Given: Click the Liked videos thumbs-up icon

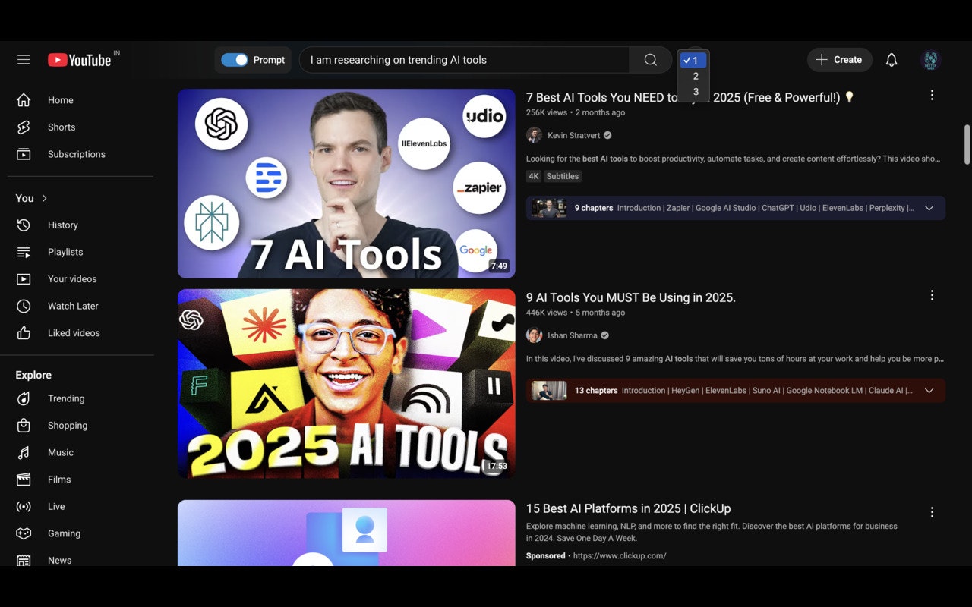Looking at the screenshot, I should tap(24, 333).
